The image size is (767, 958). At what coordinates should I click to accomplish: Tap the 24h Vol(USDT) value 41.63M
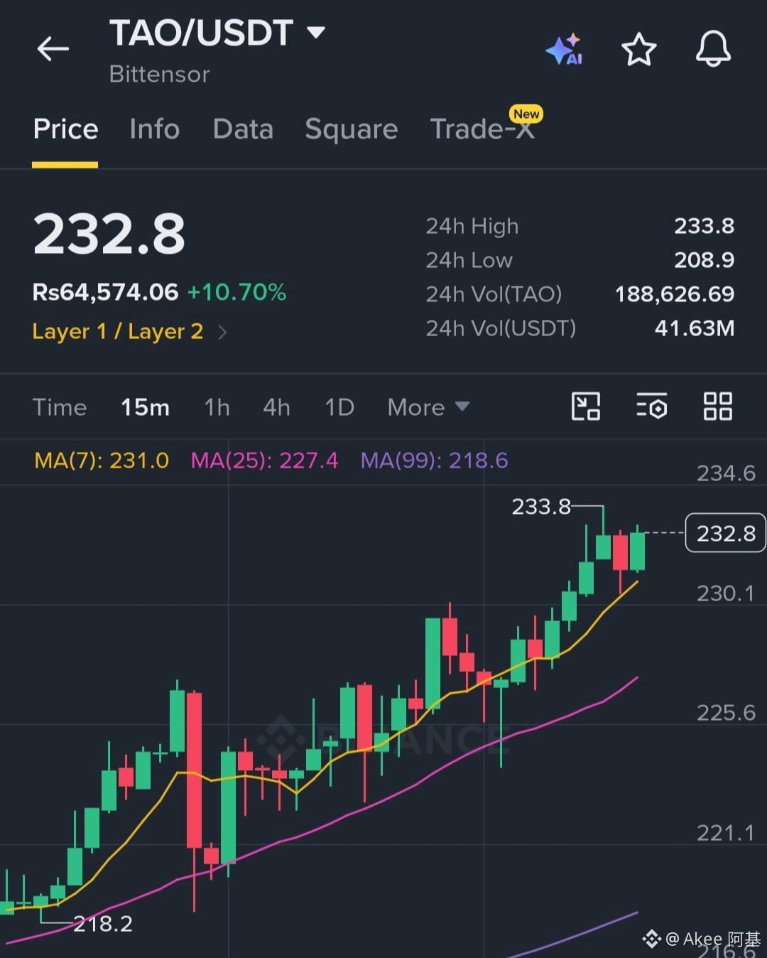pyautogui.click(x=694, y=328)
